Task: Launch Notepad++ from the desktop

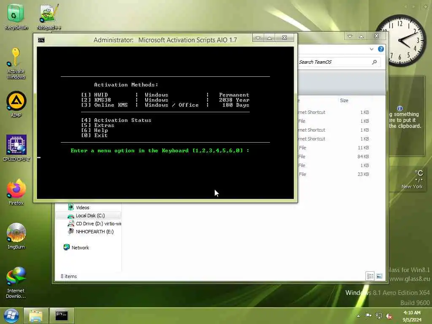Action: 49,16
